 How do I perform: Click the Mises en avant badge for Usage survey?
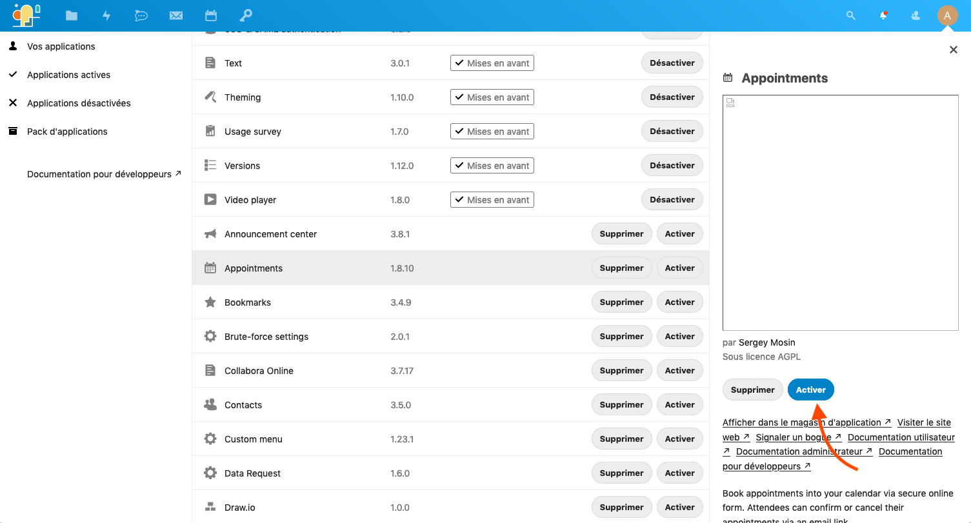point(492,132)
